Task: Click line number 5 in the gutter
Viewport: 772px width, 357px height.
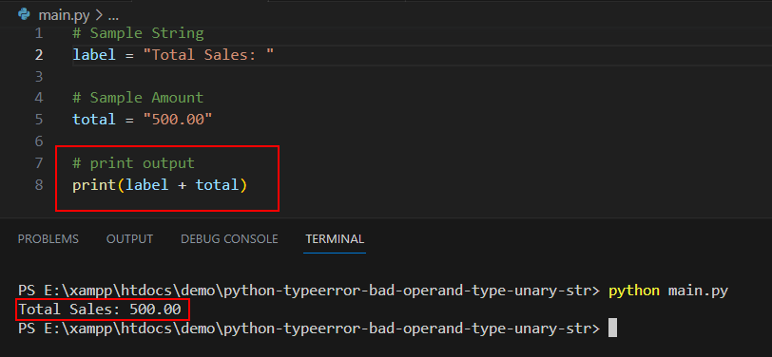Action: pyautogui.click(x=39, y=120)
